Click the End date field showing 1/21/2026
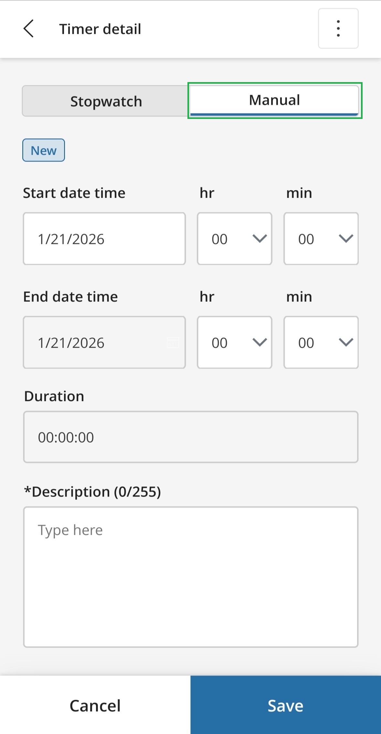Screen dimensions: 381x734 (x=97, y=342)
